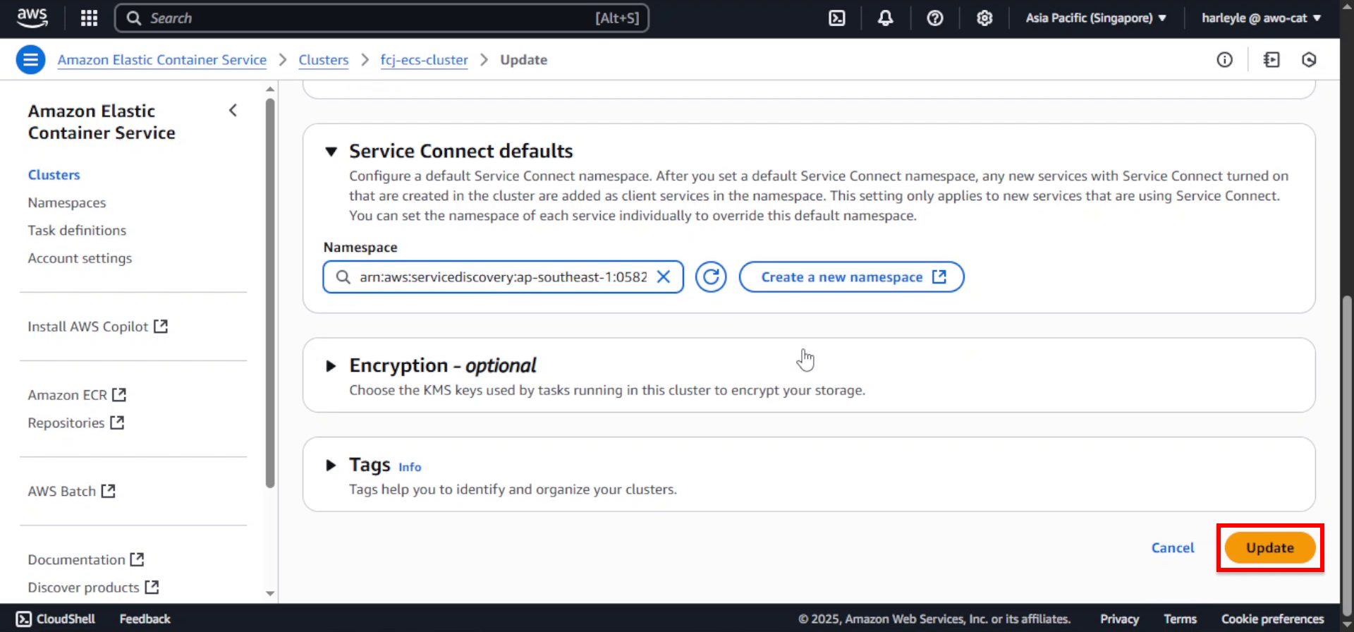1354x632 pixels.
Task: Click external link icon beside Amazon ECR
Action: coord(119,395)
